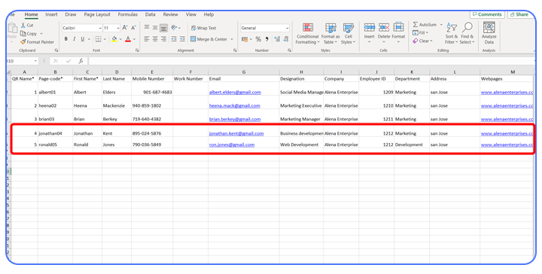Select column G header
This screenshot has height=274, width=542.
pos(244,72)
